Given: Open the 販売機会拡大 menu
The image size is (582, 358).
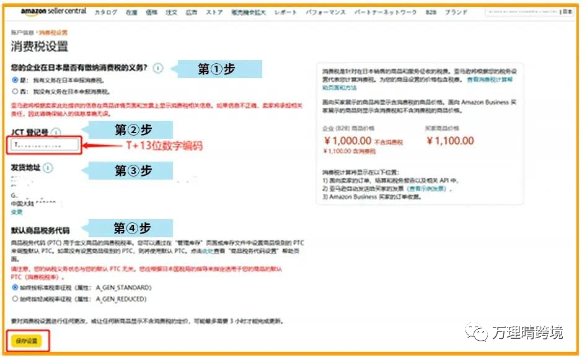Looking at the screenshot, I should (x=249, y=12).
